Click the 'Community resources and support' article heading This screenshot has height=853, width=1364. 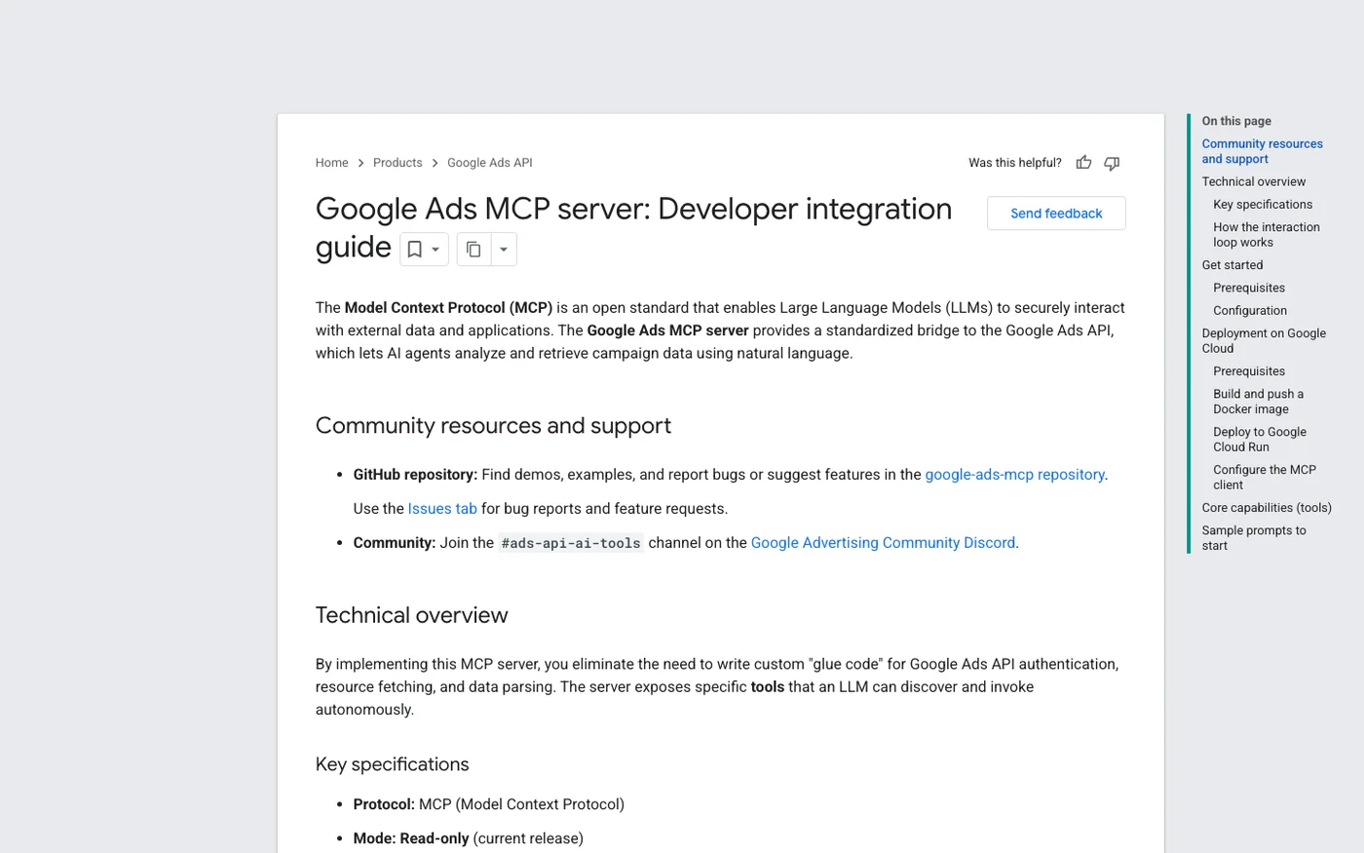point(493,426)
